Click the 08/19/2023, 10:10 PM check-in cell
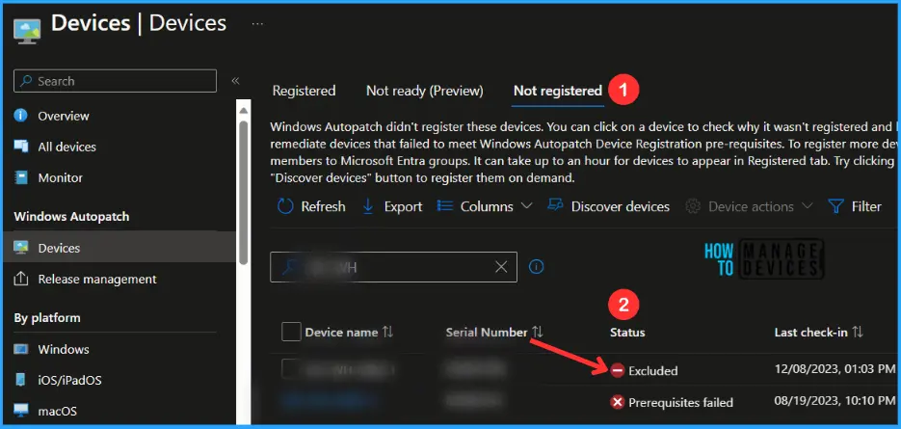901x429 pixels. coord(835,400)
